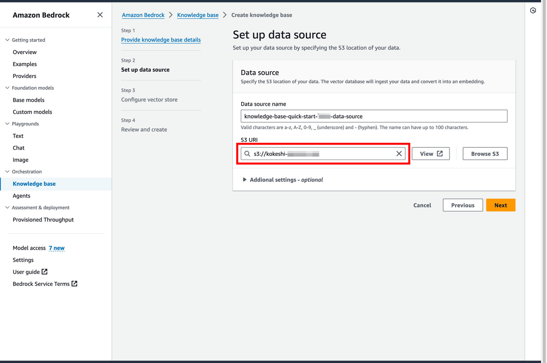Click the Data source name input field
This screenshot has height=363, width=547.
(374, 116)
